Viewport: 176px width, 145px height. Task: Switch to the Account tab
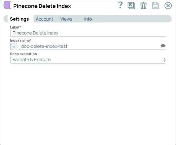44,19
